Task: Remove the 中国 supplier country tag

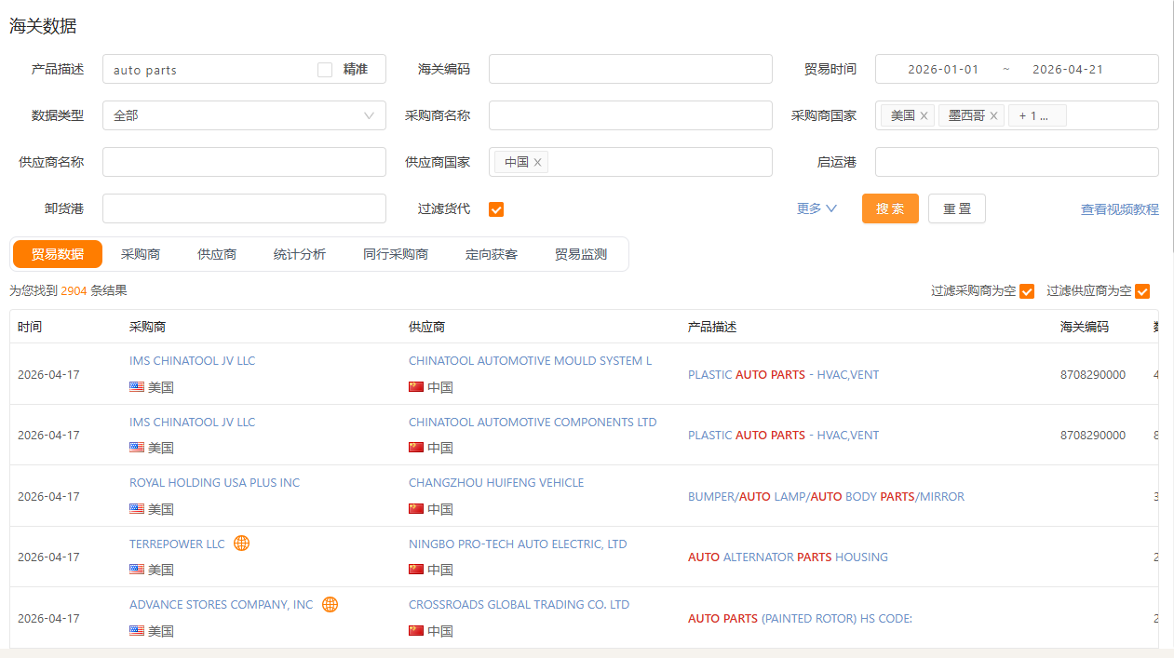Action: pos(537,163)
